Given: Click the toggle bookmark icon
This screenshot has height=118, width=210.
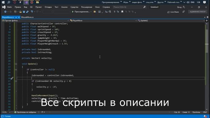Looking at the screenshot, I should pos(122,12).
